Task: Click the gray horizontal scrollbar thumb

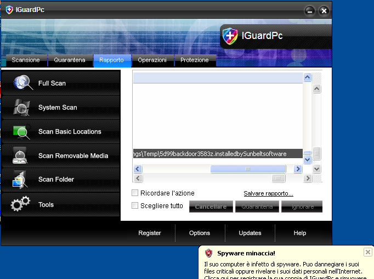Action: click(x=279, y=178)
